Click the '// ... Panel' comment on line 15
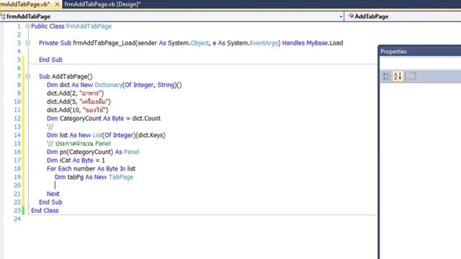Screen dimensions: 461x259 click(x=79, y=144)
